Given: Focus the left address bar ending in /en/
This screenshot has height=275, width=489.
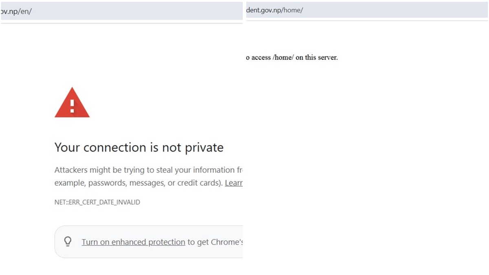Looking at the screenshot, I should [122, 11].
